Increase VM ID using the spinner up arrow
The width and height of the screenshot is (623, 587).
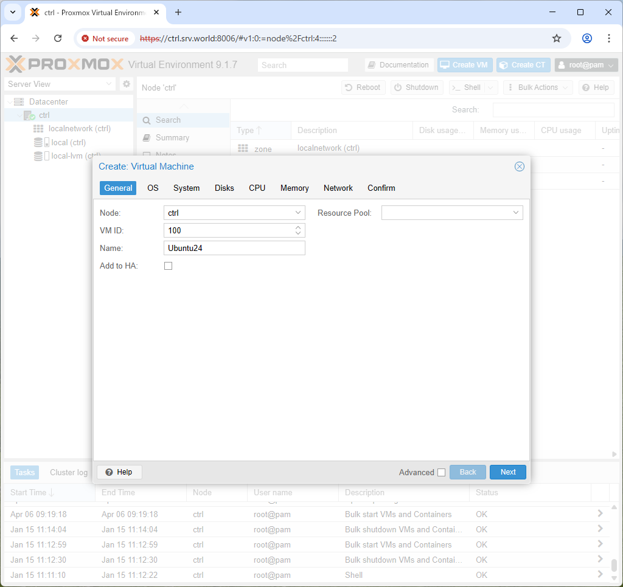[298, 228]
